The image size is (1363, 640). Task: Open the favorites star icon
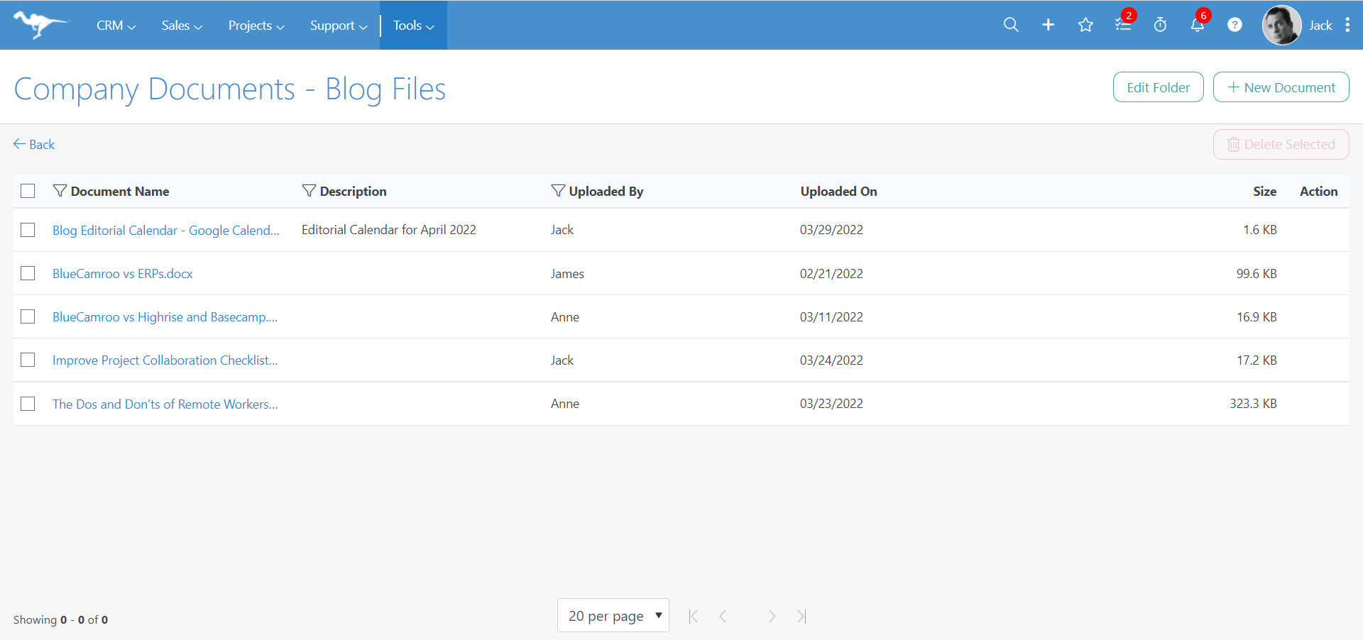tap(1085, 25)
